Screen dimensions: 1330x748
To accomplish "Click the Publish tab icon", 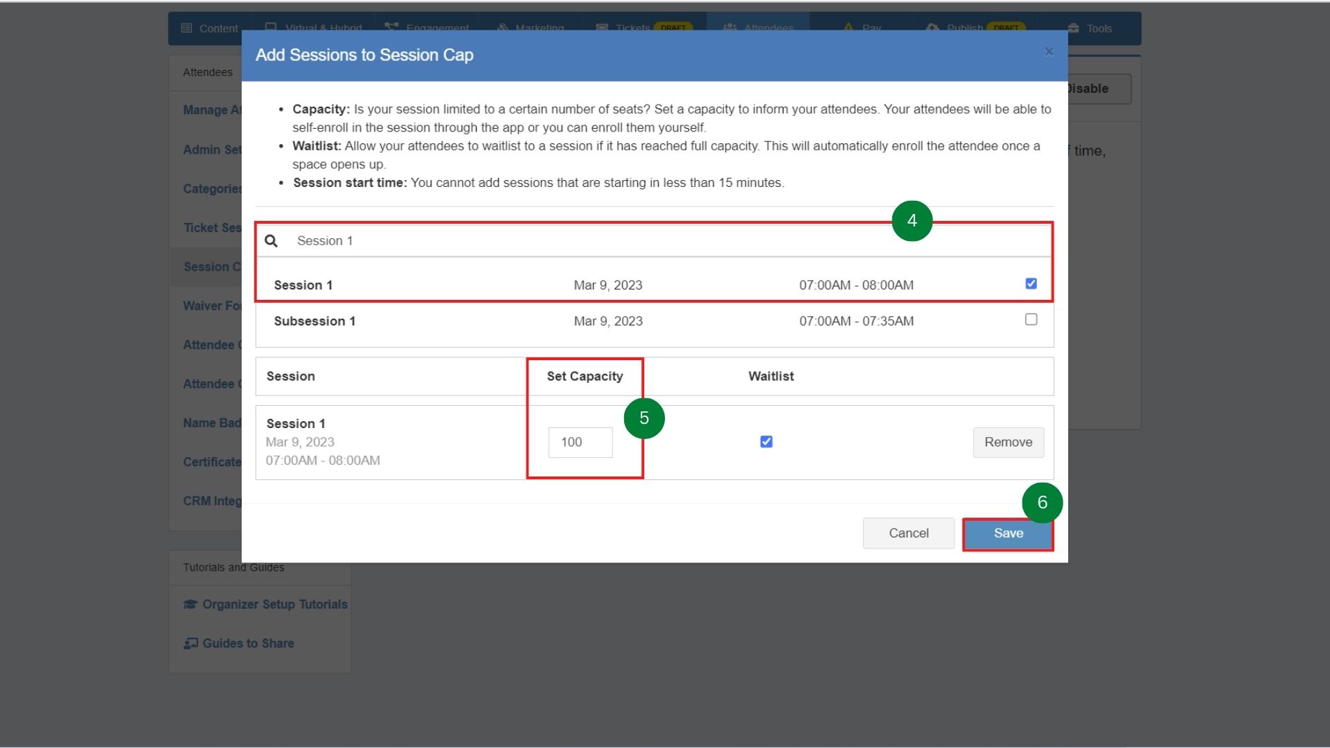I will [x=932, y=28].
